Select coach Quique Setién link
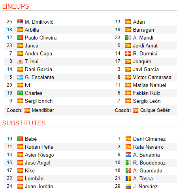This screenshot has width=177, height=193. 155,110
